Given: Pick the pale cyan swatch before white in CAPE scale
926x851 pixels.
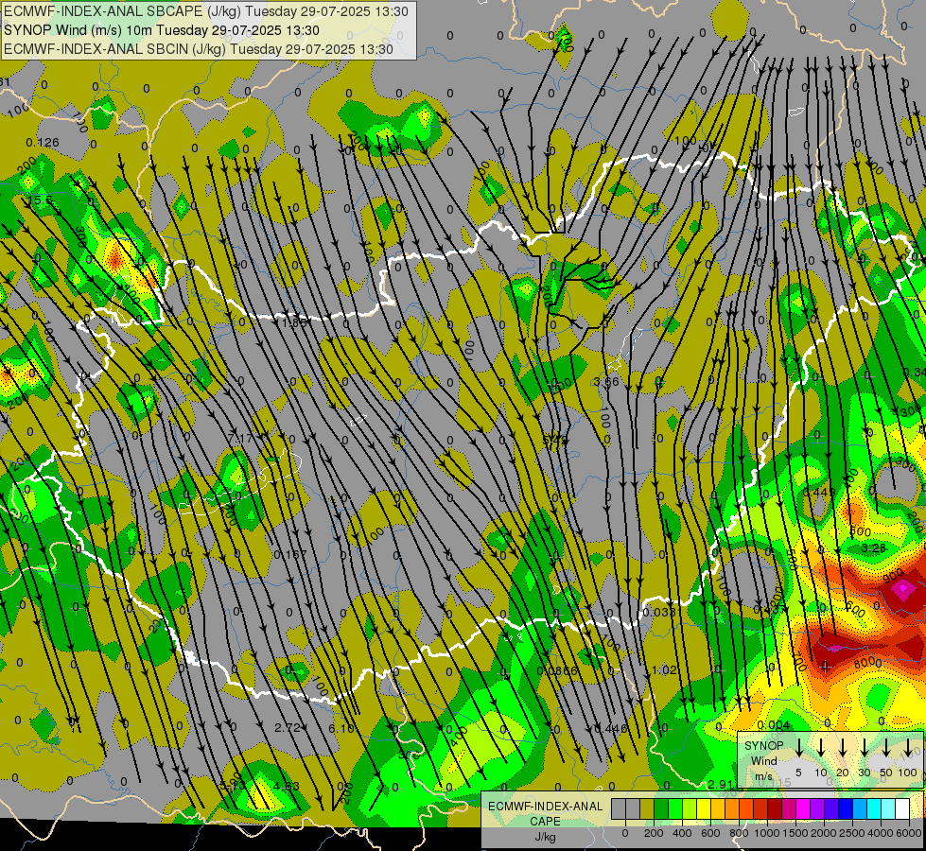Looking at the screenshot, I should (x=889, y=808).
